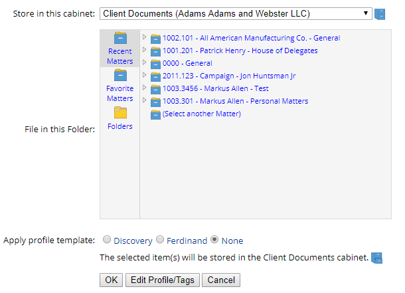
Task: Click the Edit Profile/Tags button
Action: click(162, 280)
